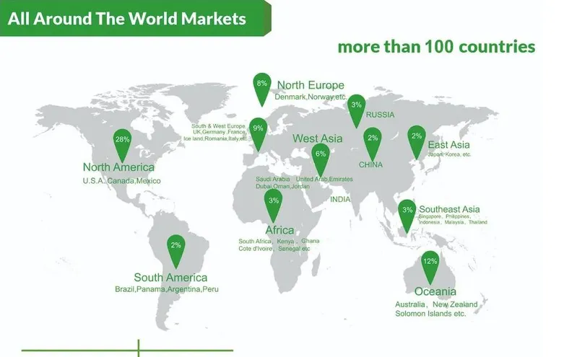The height and width of the screenshot is (357, 577).
Task: Select the 2% pin above CHINA
Action: pyautogui.click(x=373, y=139)
